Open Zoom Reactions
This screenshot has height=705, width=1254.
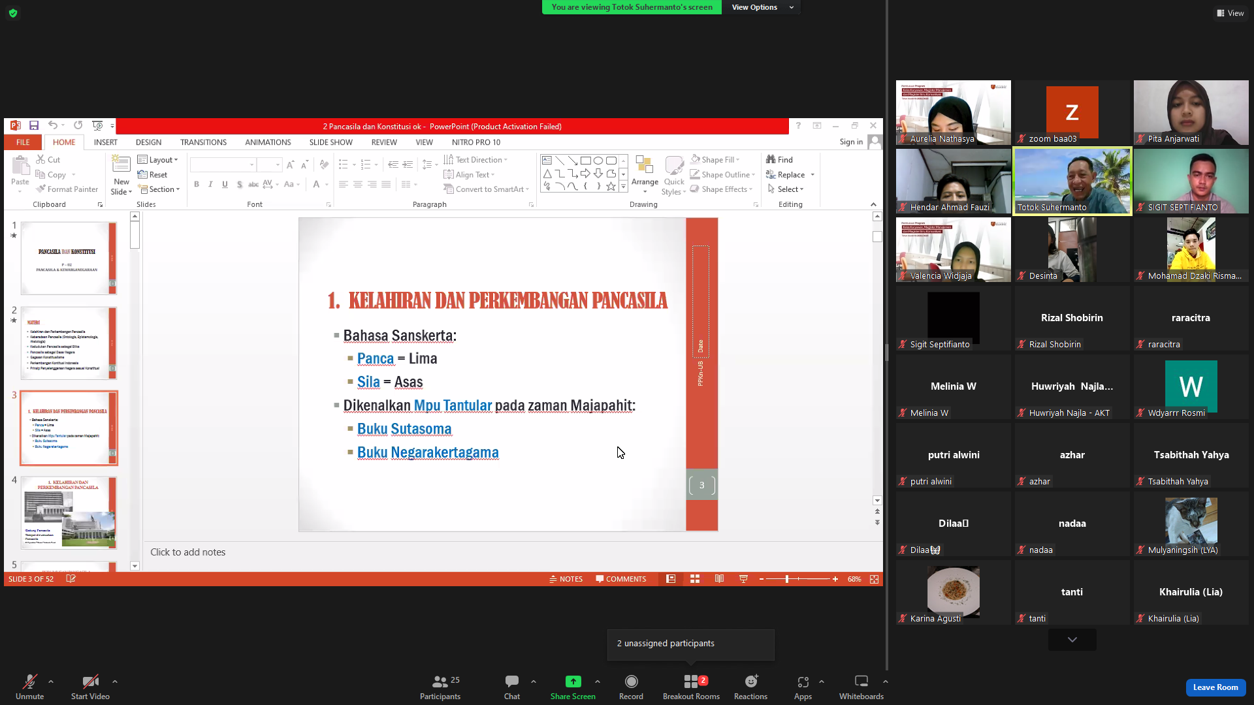pyautogui.click(x=750, y=687)
